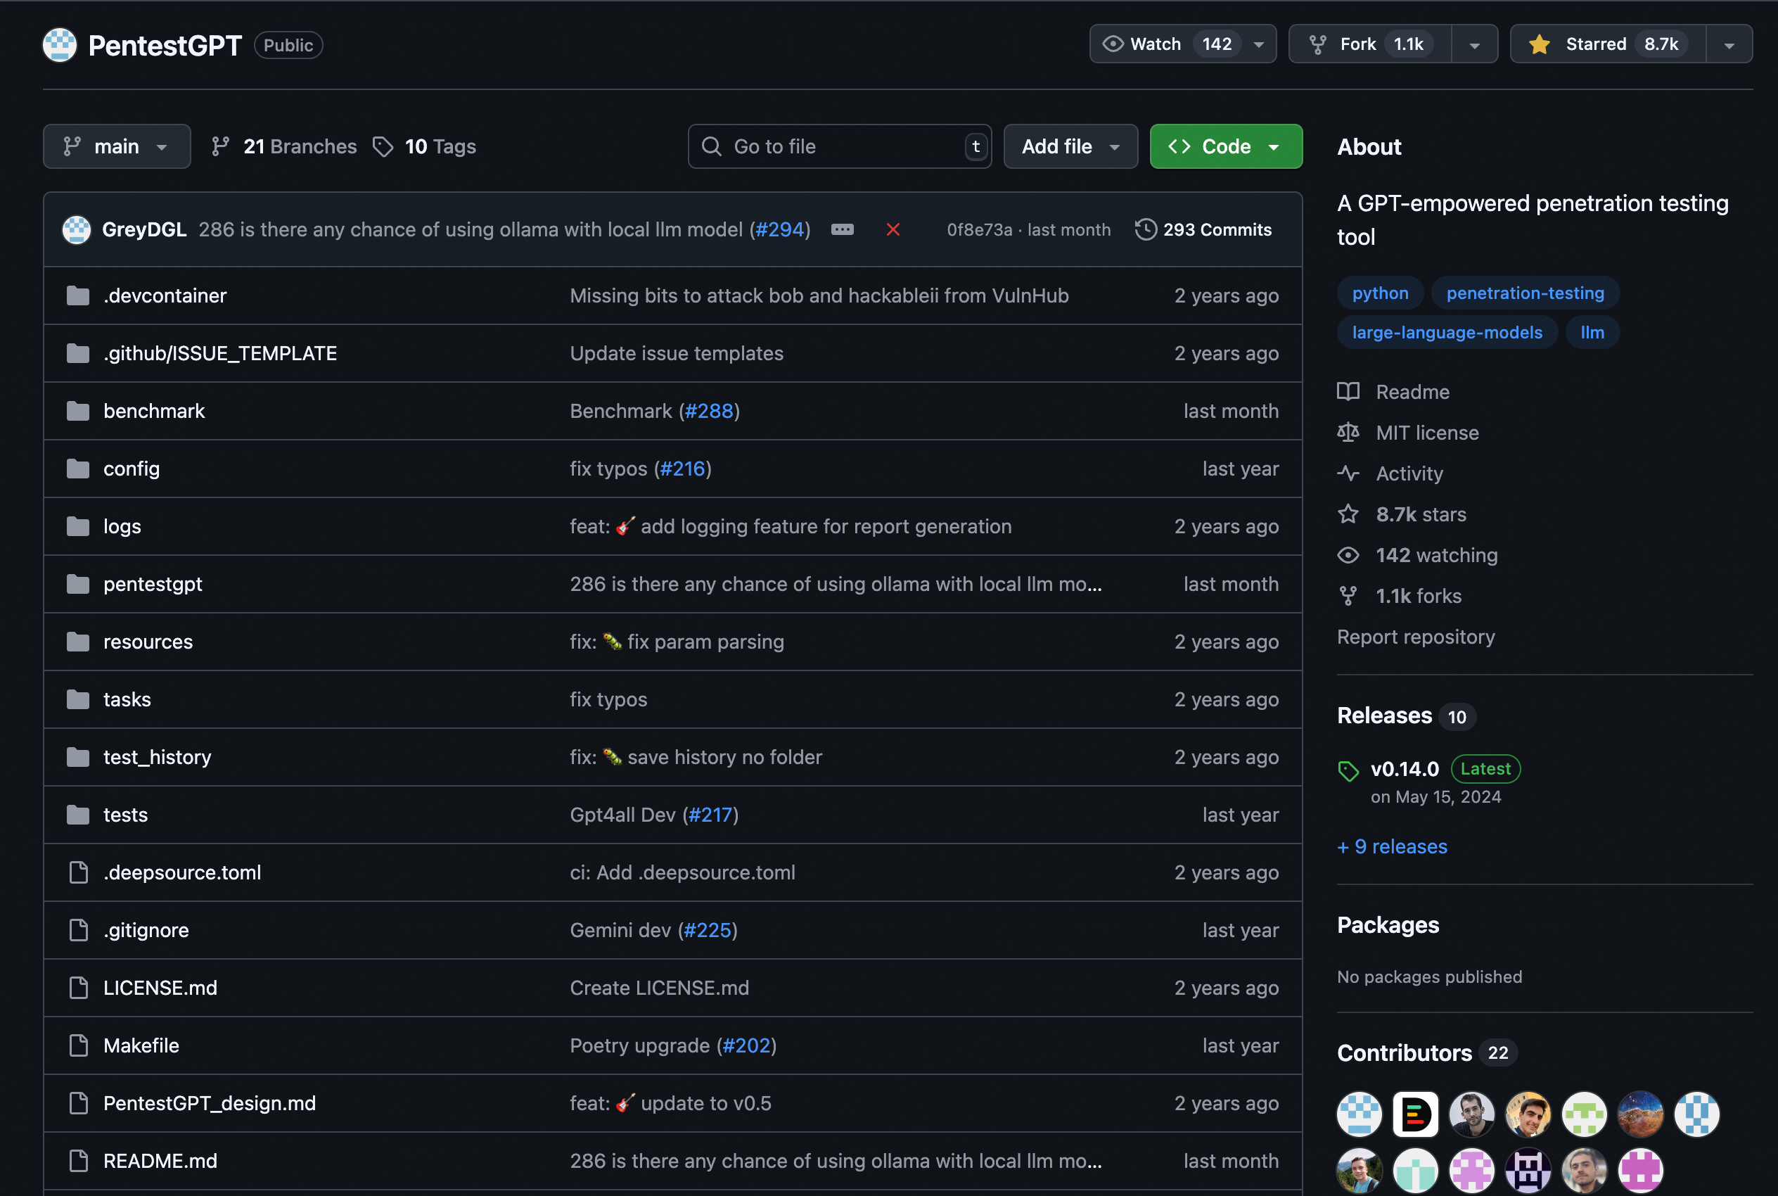Open the main branch dropdown
The image size is (1778, 1196).
click(x=117, y=146)
